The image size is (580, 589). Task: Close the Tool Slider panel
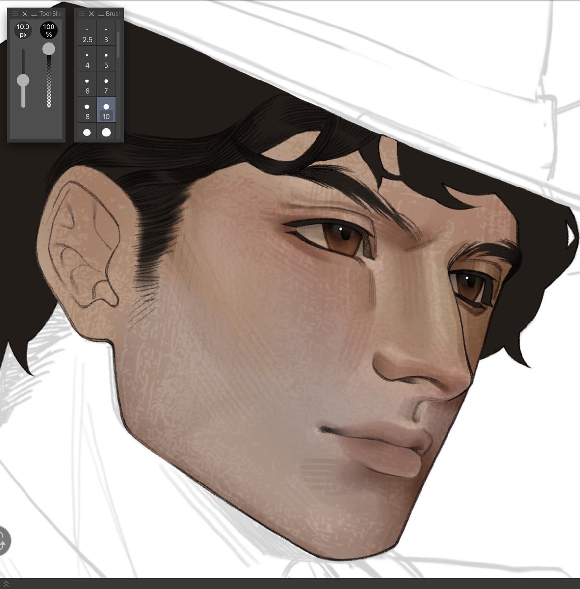click(x=25, y=14)
